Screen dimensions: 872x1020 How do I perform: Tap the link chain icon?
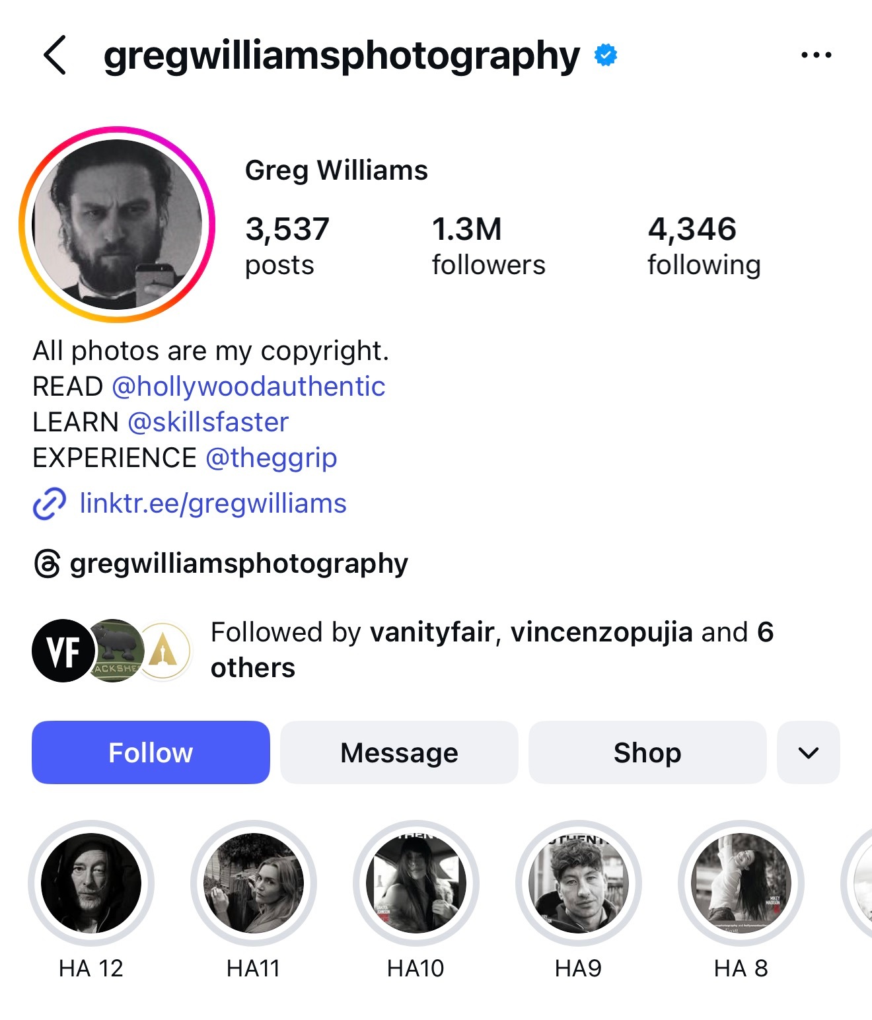tap(49, 504)
